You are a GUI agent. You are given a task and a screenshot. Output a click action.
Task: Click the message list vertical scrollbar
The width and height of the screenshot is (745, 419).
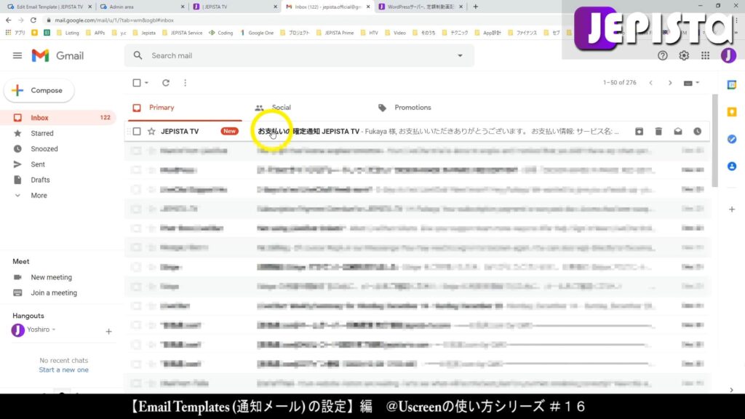714,140
